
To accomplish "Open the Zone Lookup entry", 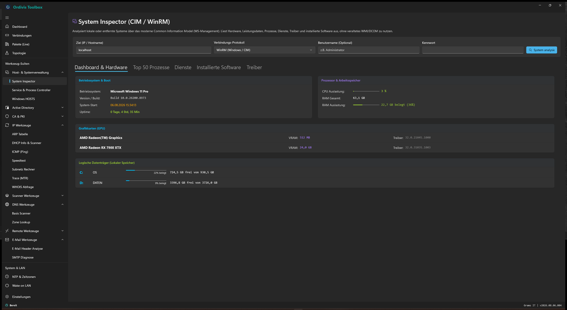I will click(x=35, y=222).
